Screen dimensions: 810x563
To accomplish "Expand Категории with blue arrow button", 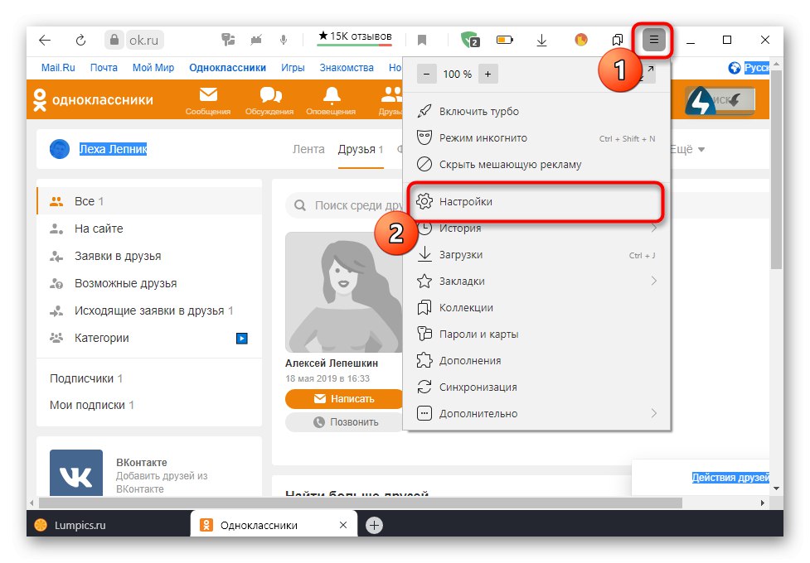I will pyautogui.click(x=242, y=339).
